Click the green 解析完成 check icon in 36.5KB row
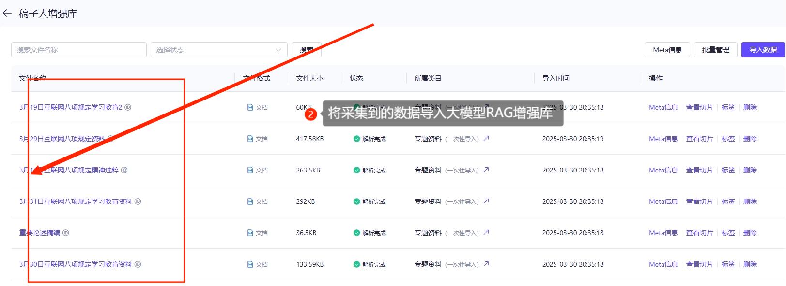 (x=357, y=233)
